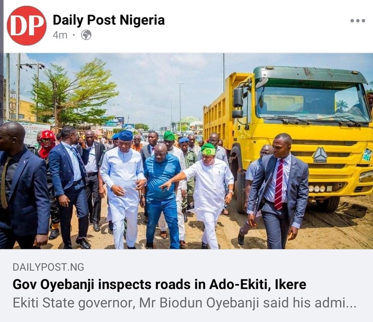Image resolution: width=373 pixels, height=322 pixels.
Task: Open headline Gov Oyebanji inspects roads
Action: [x=160, y=284]
